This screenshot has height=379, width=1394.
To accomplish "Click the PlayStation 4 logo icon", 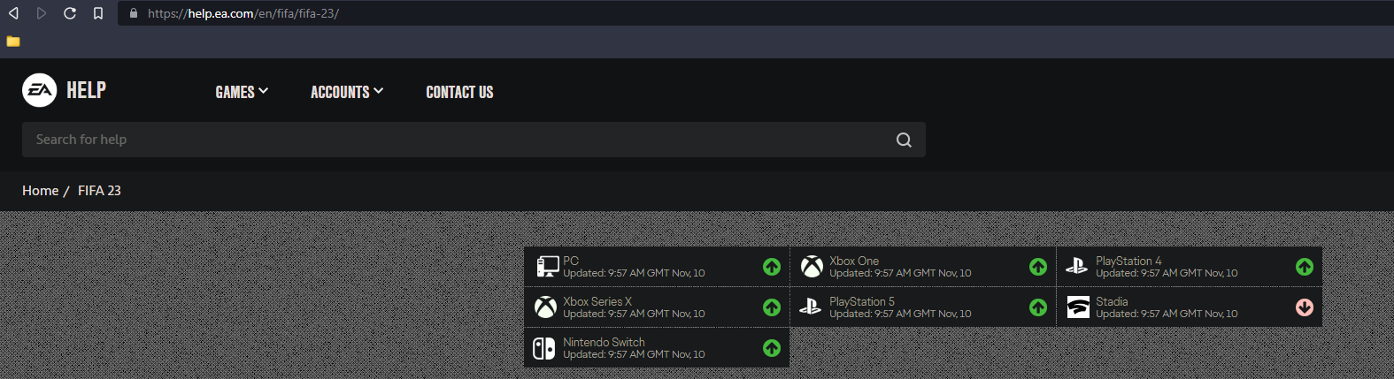I will [1077, 266].
